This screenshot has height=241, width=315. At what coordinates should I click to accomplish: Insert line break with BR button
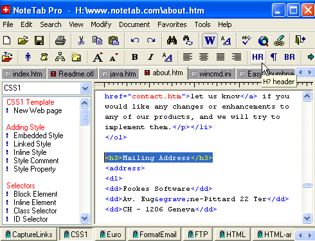pyautogui.click(x=289, y=57)
